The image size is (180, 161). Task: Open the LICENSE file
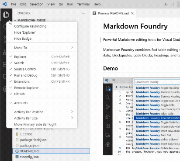[x=51, y=134]
